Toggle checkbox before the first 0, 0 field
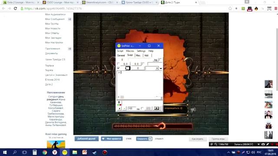Screen dimensions: 278x156 tap(118, 64)
